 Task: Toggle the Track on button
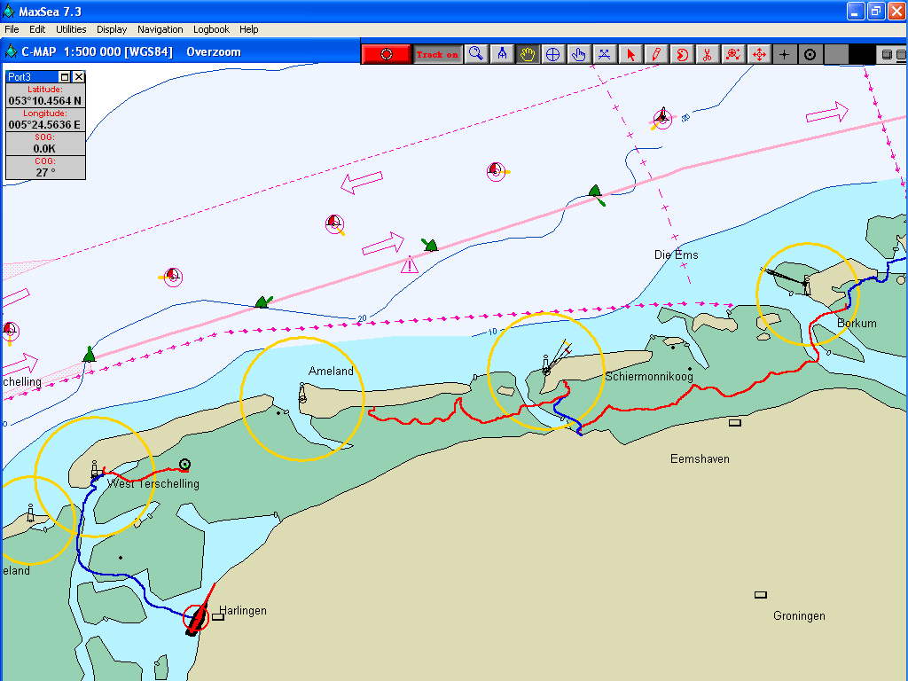pyautogui.click(x=438, y=54)
